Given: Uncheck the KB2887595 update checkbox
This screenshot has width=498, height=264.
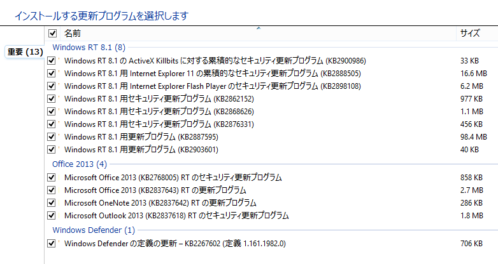Looking at the screenshot, I should tap(51, 136).
